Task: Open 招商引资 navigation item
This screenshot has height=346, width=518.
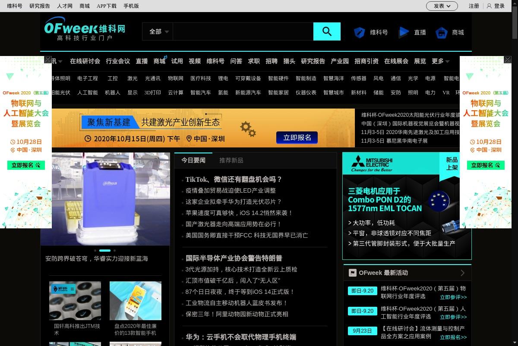Action: (x=366, y=61)
